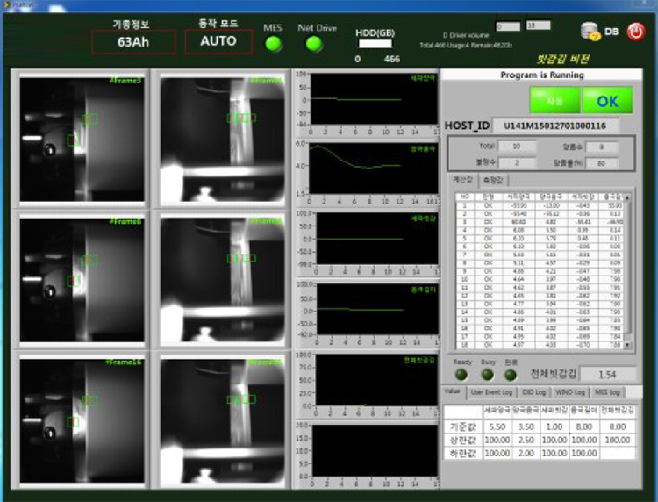Select the camera image right of #Frame8

[x=222, y=279]
